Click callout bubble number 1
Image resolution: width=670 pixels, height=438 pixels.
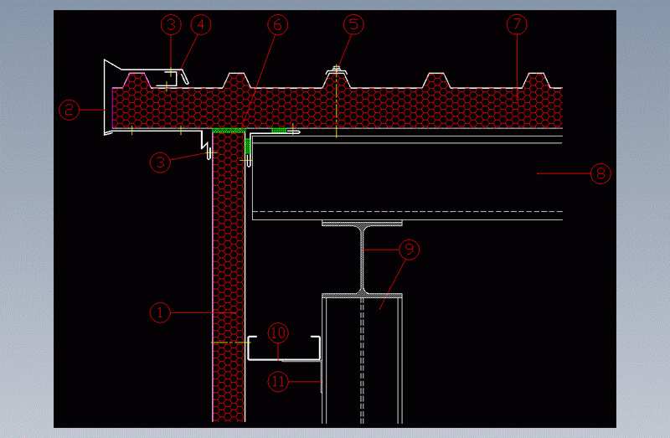click(x=159, y=313)
